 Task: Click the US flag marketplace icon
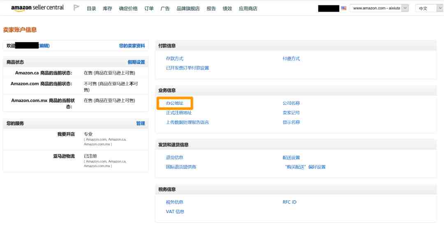pyautogui.click(x=344, y=8)
